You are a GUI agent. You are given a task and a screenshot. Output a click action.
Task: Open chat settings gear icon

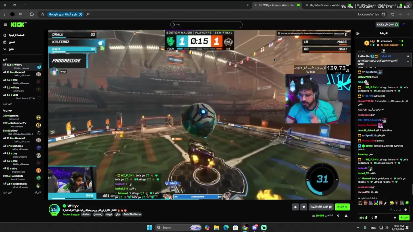click(395, 218)
